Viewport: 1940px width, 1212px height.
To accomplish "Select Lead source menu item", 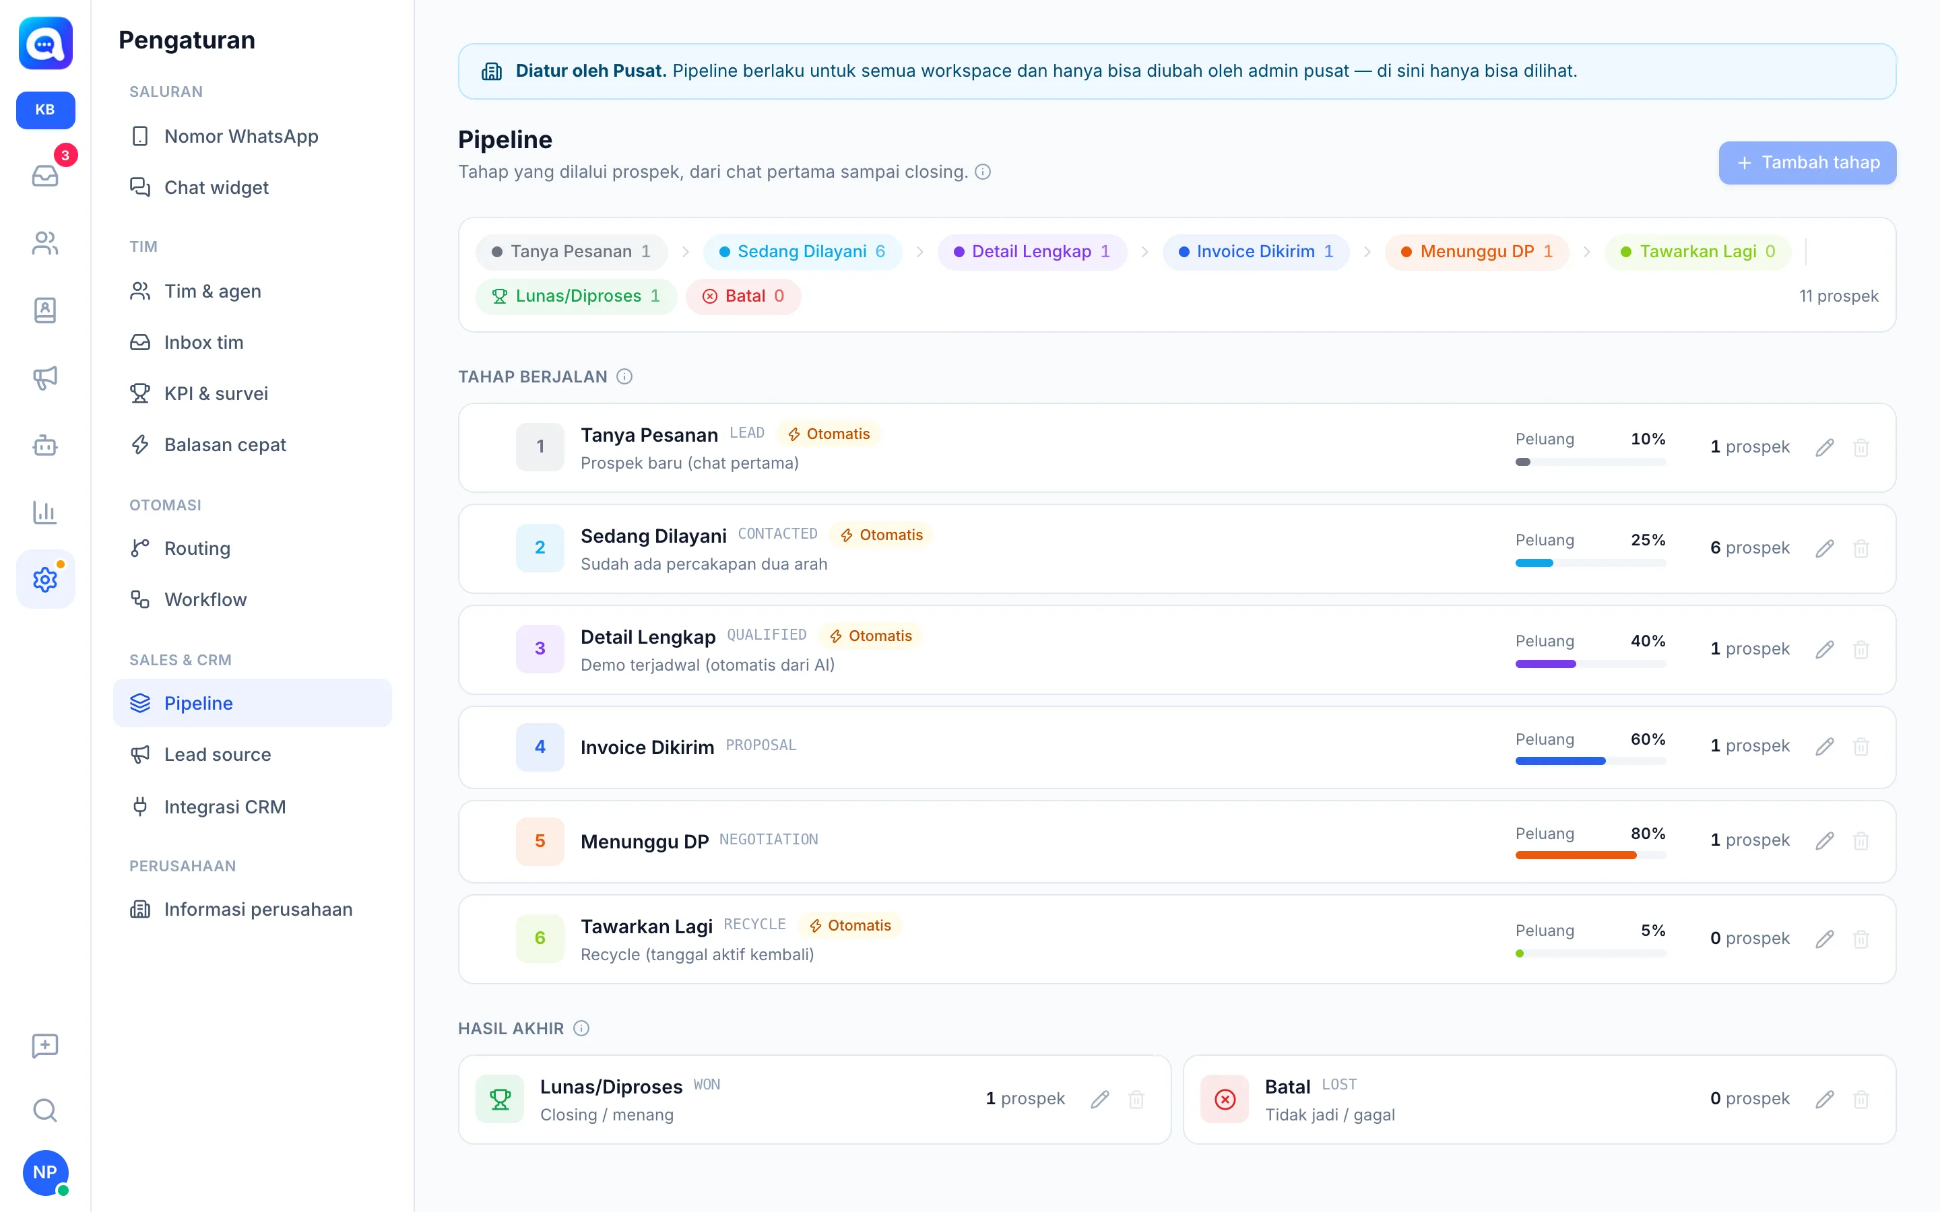I will click(x=253, y=754).
